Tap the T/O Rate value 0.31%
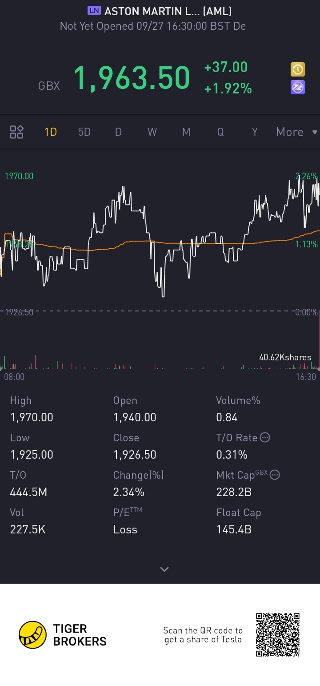The image size is (320, 686). [x=232, y=455]
